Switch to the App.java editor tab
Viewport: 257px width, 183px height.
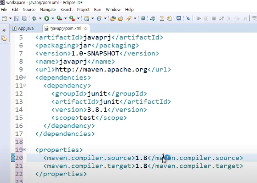click(x=23, y=29)
